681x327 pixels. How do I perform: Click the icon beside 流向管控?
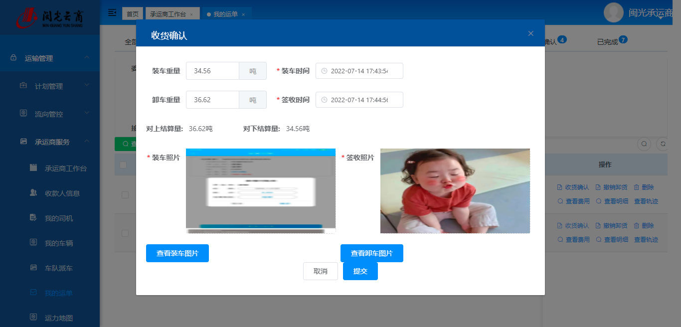tap(23, 114)
